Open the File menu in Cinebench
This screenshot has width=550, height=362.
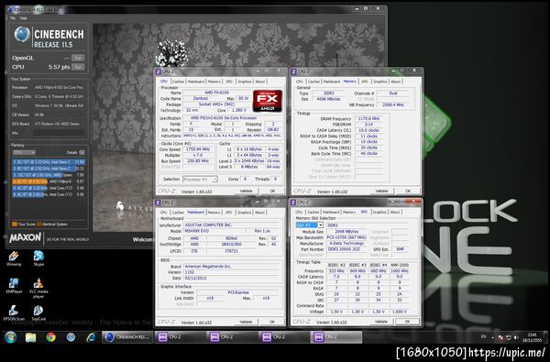13,18
